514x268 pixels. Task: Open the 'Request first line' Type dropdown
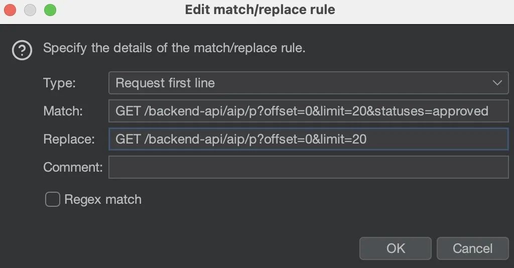301,83
